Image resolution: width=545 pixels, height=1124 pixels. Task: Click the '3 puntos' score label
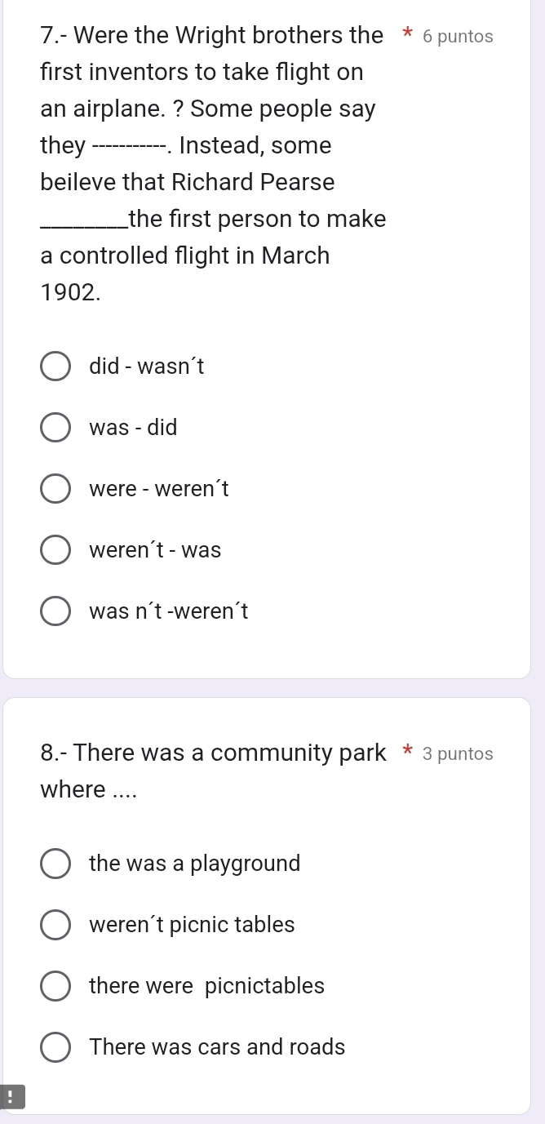[459, 753]
